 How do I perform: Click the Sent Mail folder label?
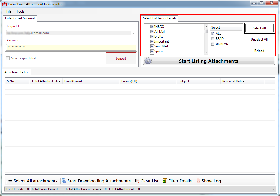click(x=161, y=46)
